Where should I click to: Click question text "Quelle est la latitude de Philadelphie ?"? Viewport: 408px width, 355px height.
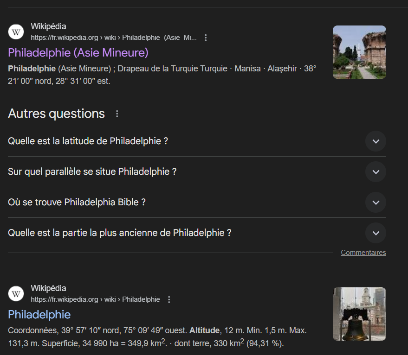tap(88, 141)
